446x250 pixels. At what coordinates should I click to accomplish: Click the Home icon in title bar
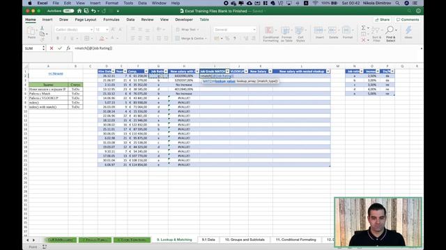[79, 11]
